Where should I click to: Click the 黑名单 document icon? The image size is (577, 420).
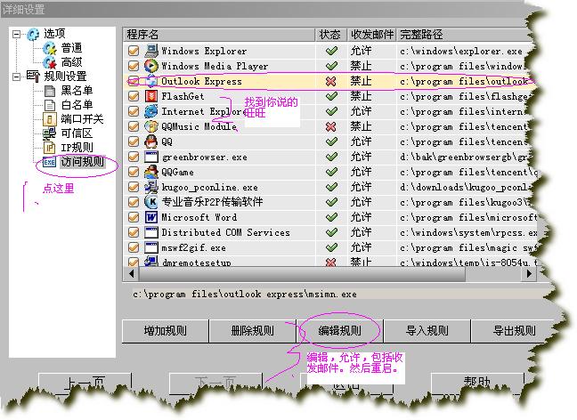50,91
